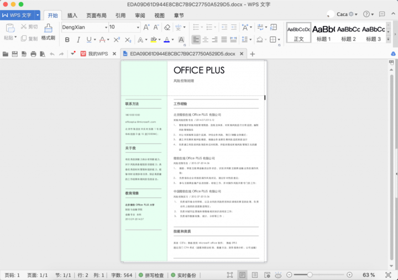Open the 页面布局 ribbon tab
Image resolution: width=398 pixels, height=280 pixels.
[96, 15]
